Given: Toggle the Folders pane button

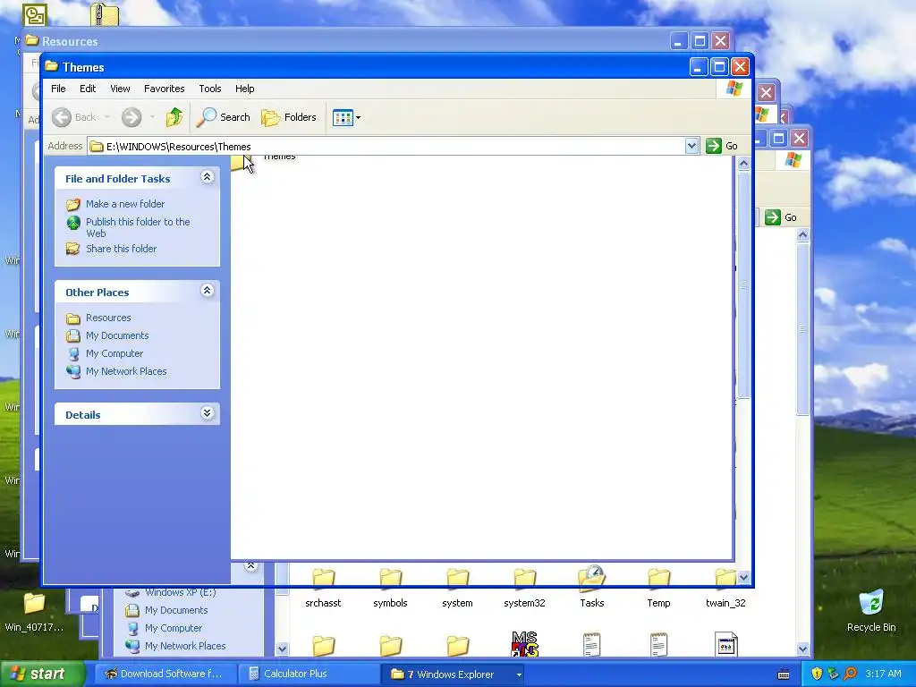Looking at the screenshot, I should point(289,117).
